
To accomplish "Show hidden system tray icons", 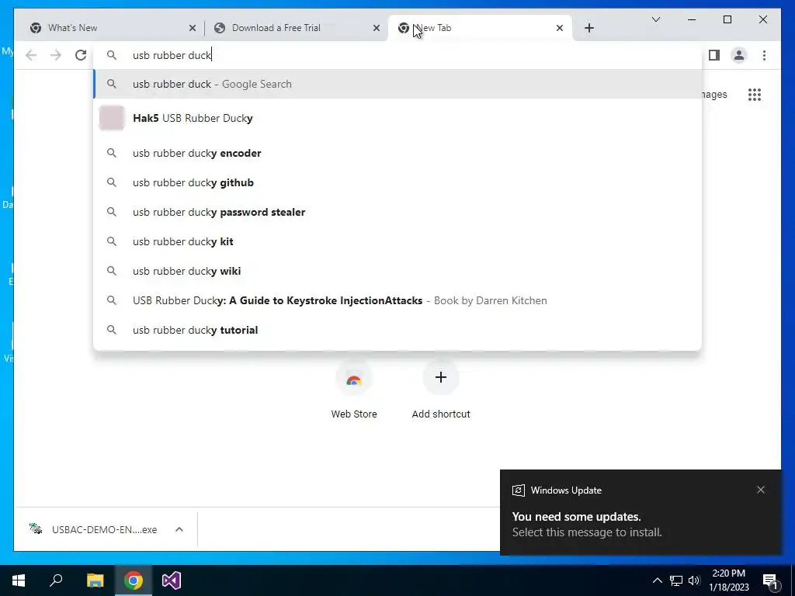I will 657,580.
